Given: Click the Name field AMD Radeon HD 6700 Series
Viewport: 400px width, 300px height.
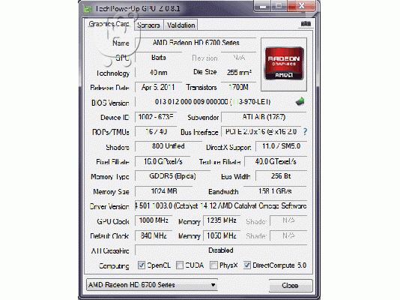Looking at the screenshot, I should click(x=196, y=43).
